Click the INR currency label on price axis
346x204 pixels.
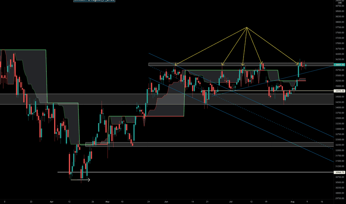[340, 3]
